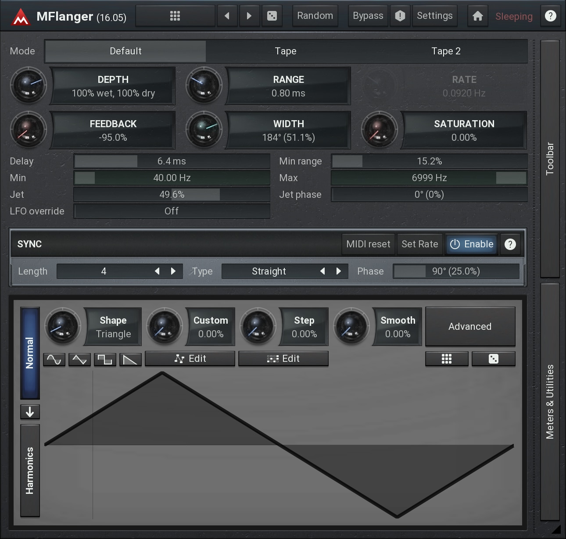Click the Set Rate button

point(420,244)
